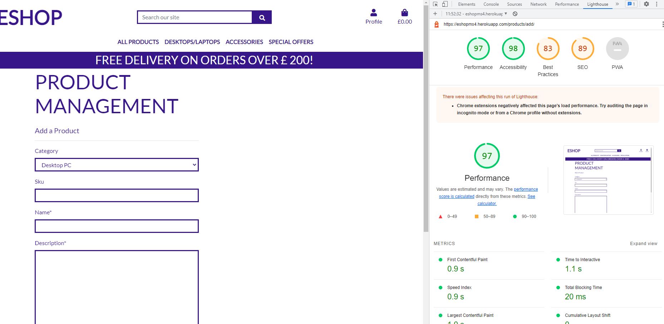Click the site search magnifier button
Screen dimensions: 664x324
coord(261,17)
